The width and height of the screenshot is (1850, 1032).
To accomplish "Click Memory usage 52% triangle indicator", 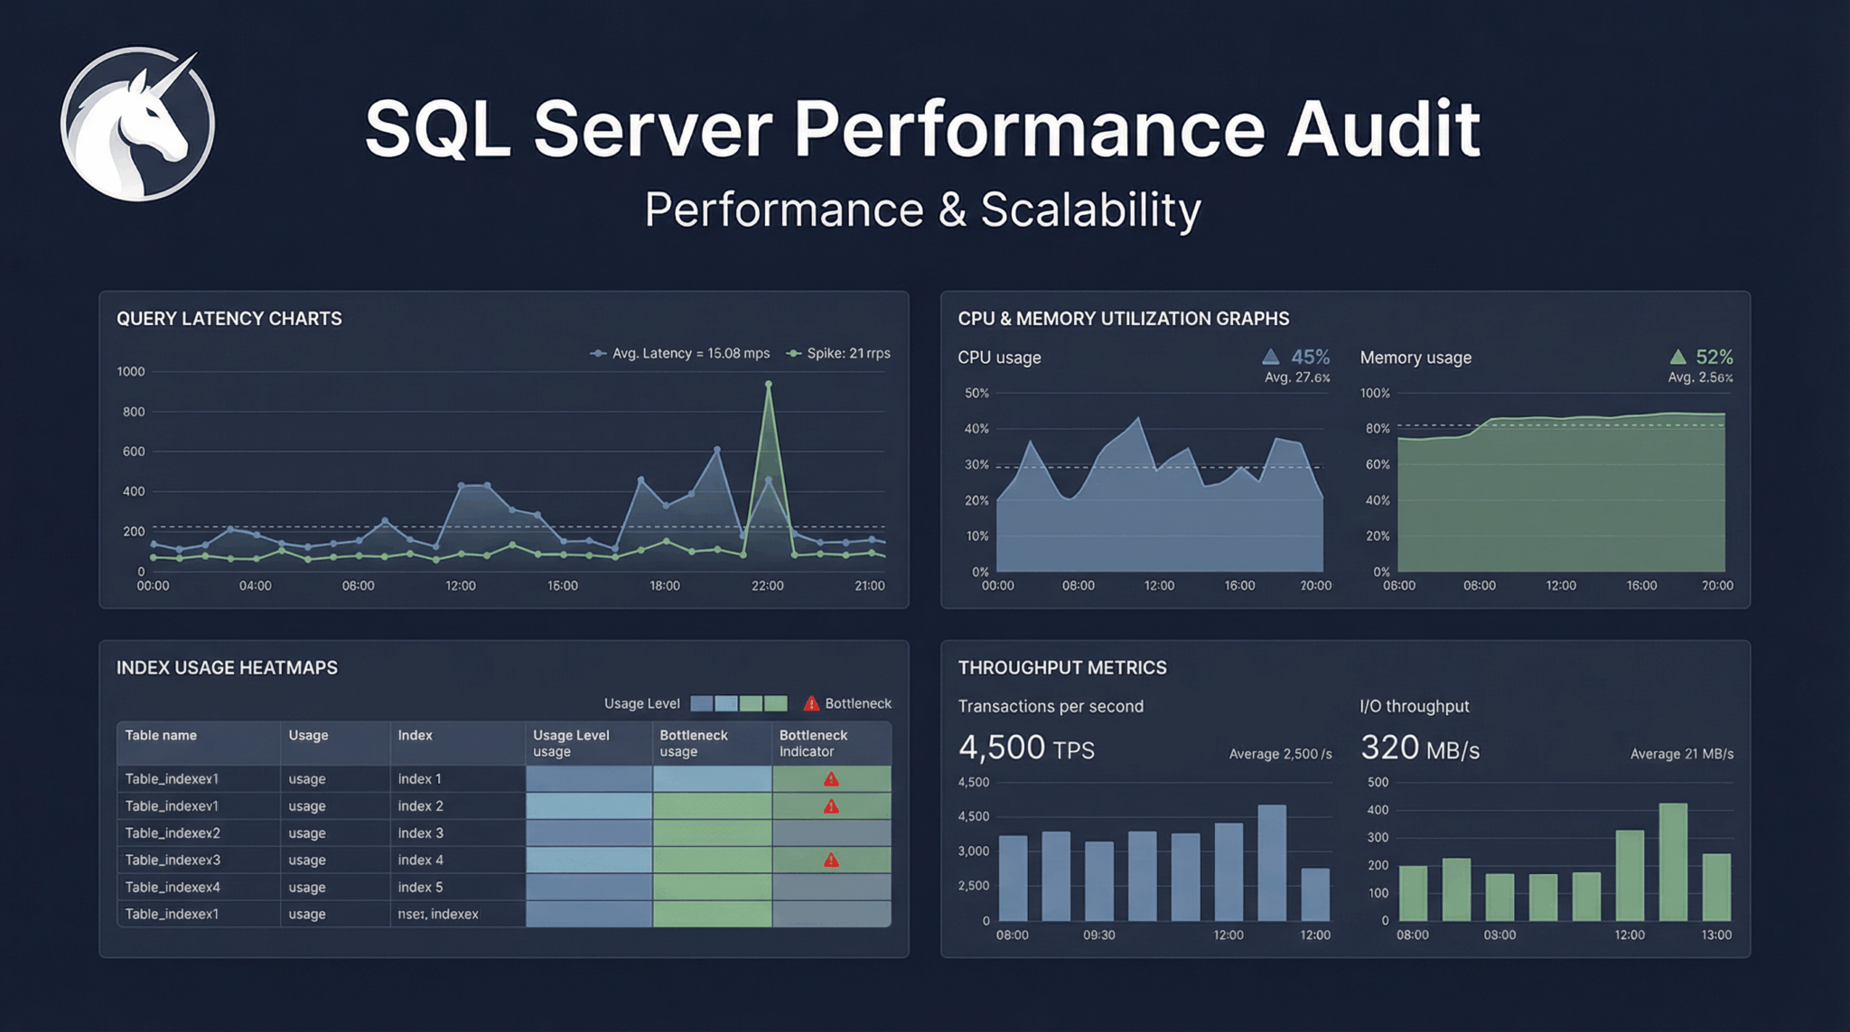I will pos(1677,357).
